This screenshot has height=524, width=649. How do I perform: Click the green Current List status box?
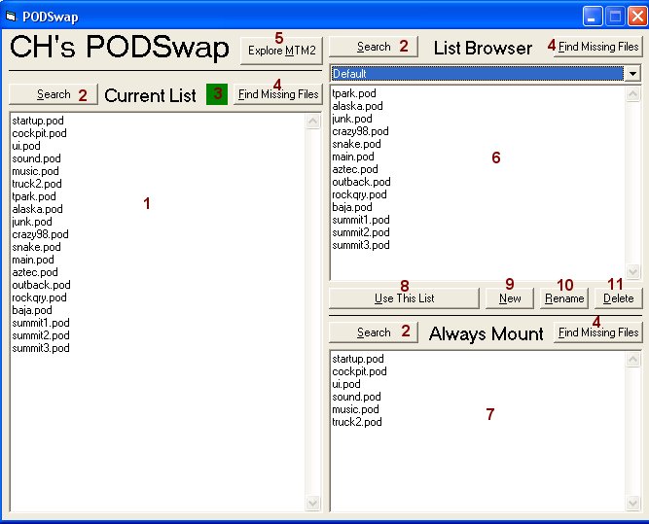pos(217,94)
